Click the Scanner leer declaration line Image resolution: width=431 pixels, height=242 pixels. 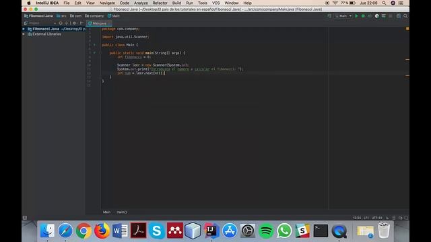[153, 65]
